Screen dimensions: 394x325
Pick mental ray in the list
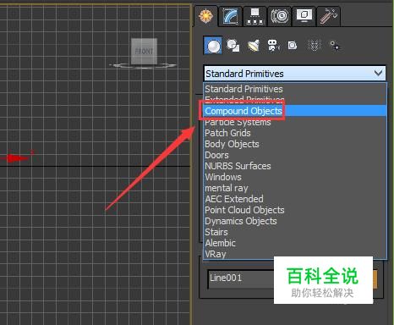(x=295, y=188)
